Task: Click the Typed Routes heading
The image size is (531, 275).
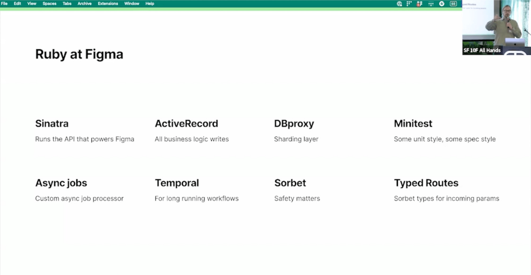Action: click(426, 183)
